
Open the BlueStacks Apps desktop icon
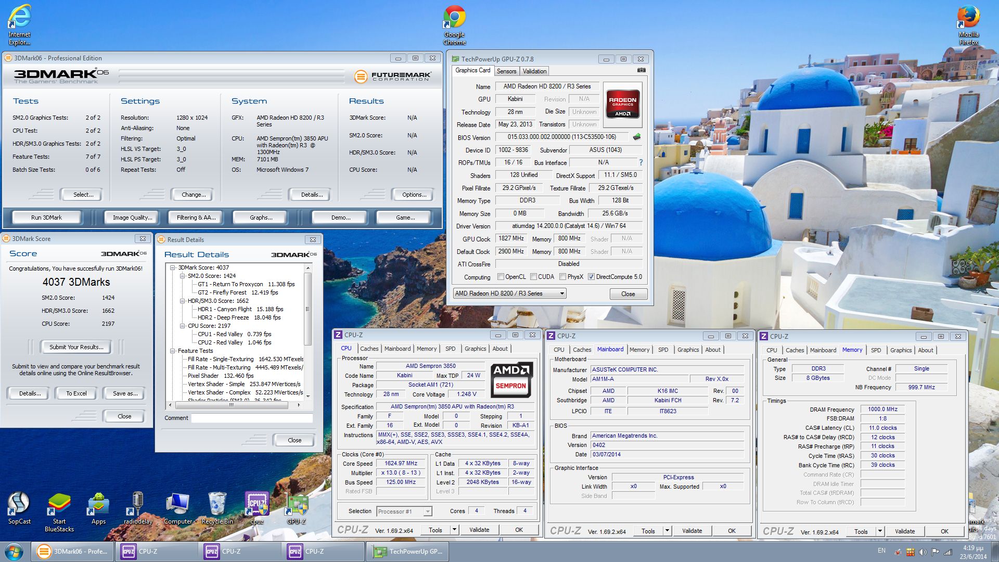point(98,508)
